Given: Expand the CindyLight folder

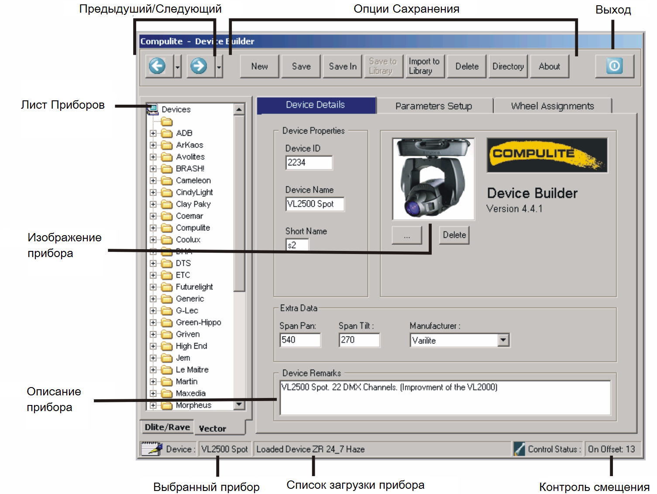Looking at the screenshot, I should 153,192.
